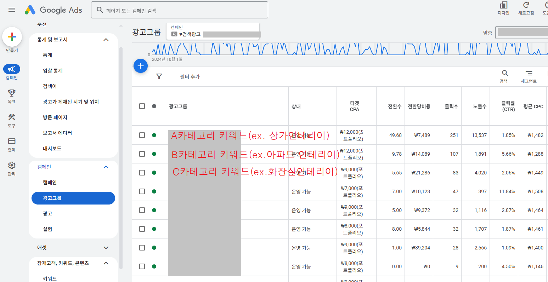Select the 광고그룹 sidebar item

tap(73, 198)
